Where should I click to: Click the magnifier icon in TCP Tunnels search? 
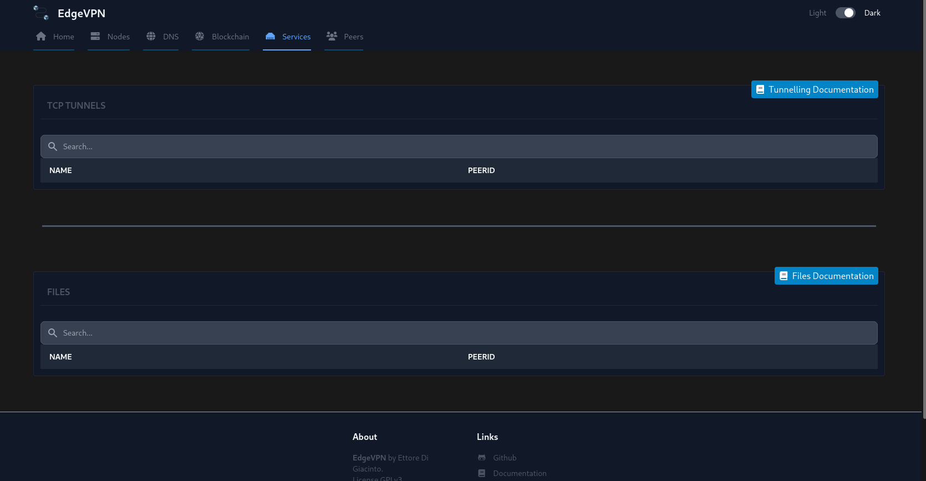coord(53,146)
